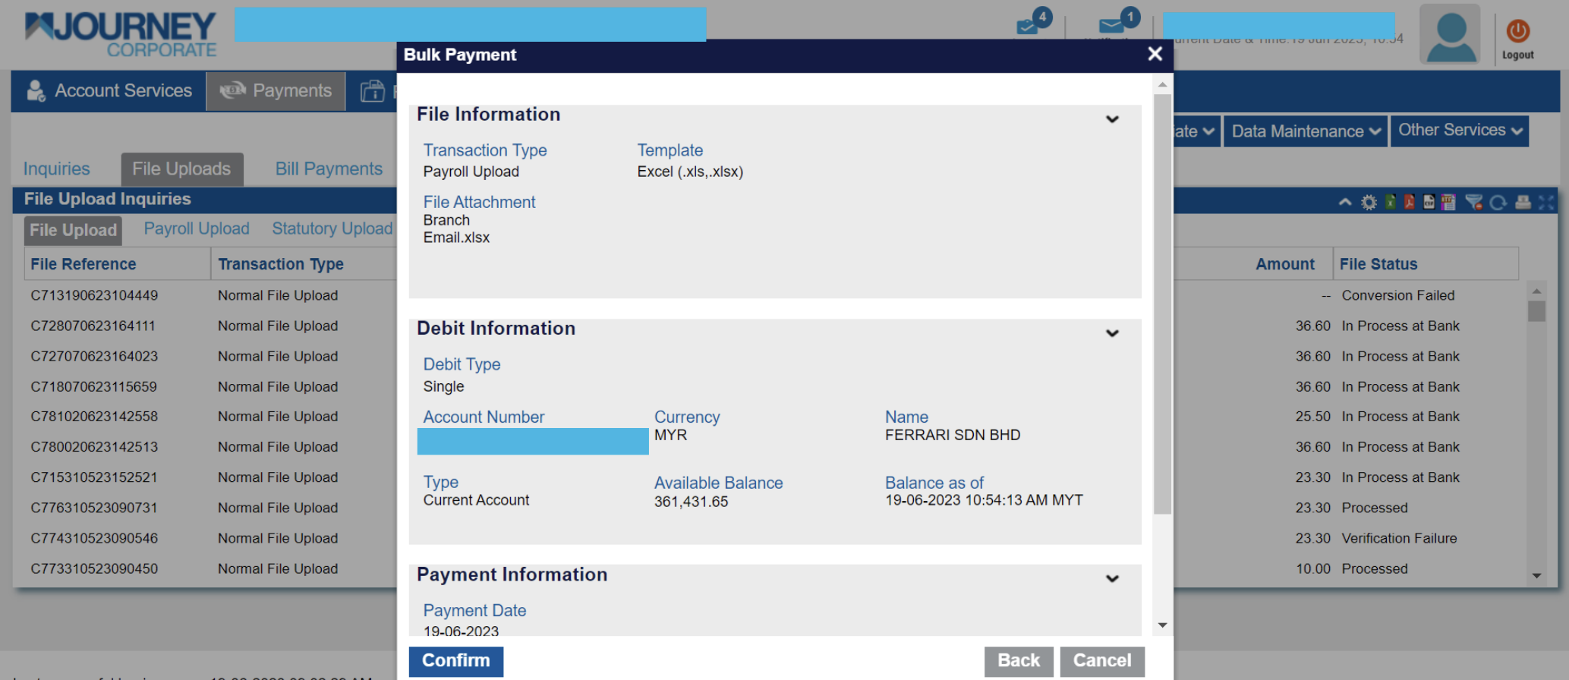
Task: Select the Statutory Upload sub-tab
Action: coord(332,229)
